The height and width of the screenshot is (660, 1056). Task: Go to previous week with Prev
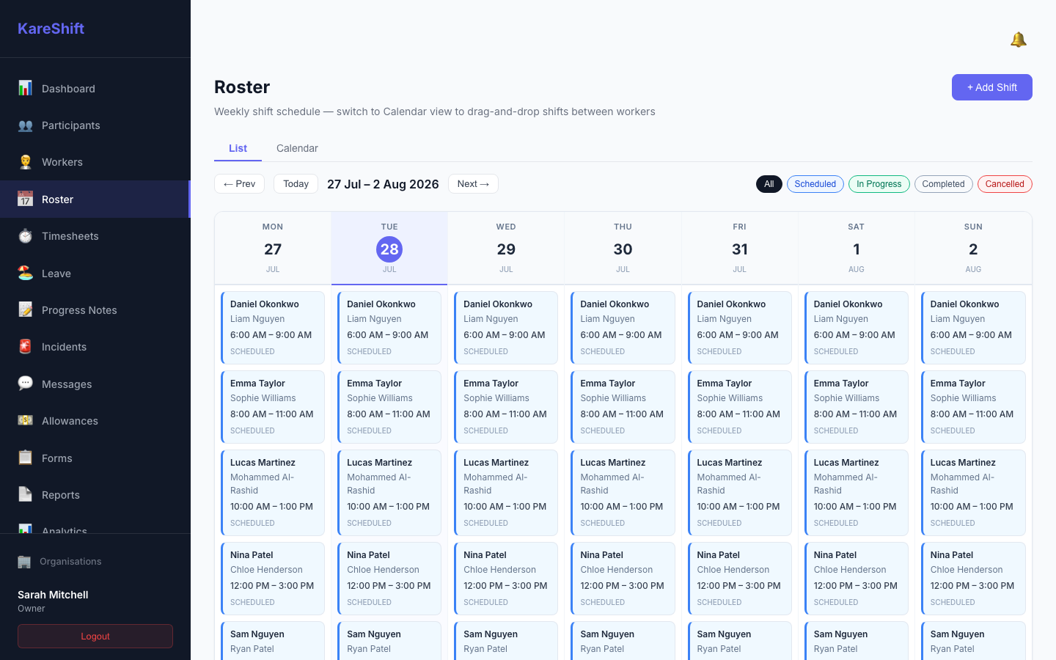click(x=239, y=184)
